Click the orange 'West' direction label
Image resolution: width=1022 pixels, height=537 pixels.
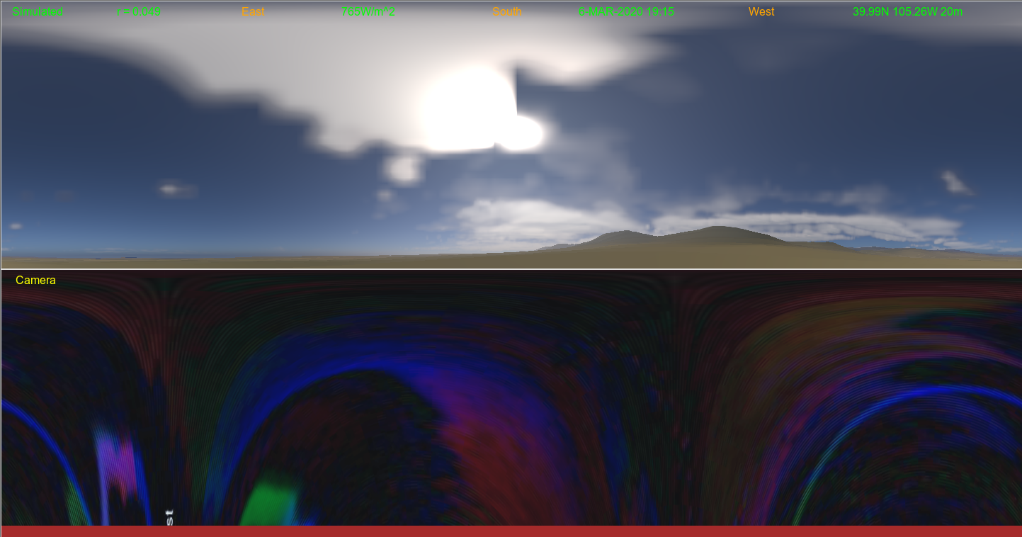click(x=761, y=12)
